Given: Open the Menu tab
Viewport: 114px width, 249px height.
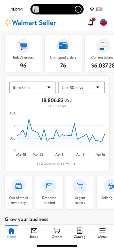Looking at the screenshot, I should pos(103,233).
